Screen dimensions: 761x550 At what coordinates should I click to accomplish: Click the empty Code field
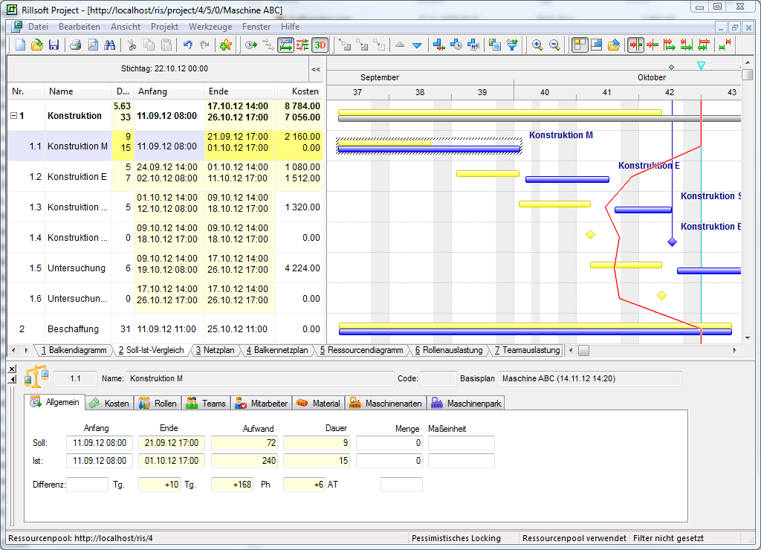(x=438, y=378)
